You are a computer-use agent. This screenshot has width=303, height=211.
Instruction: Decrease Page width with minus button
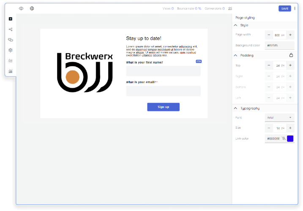coord(269,35)
